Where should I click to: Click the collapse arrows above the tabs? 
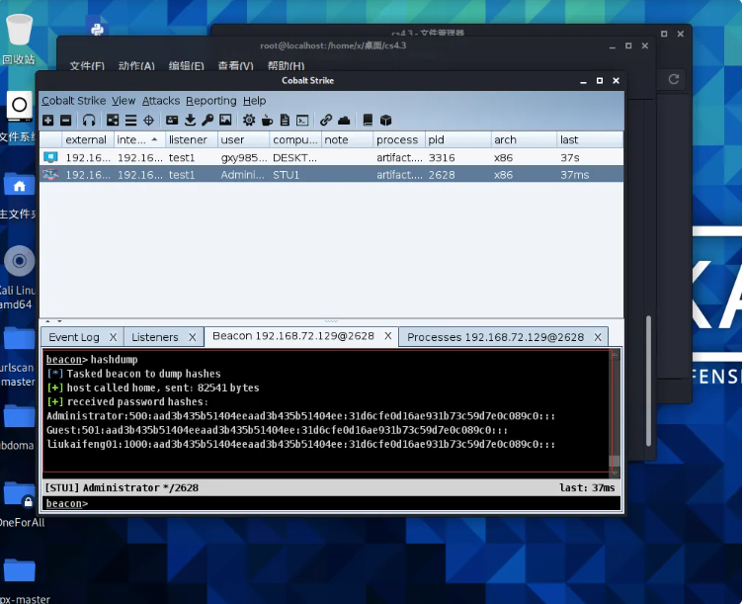tap(53, 321)
